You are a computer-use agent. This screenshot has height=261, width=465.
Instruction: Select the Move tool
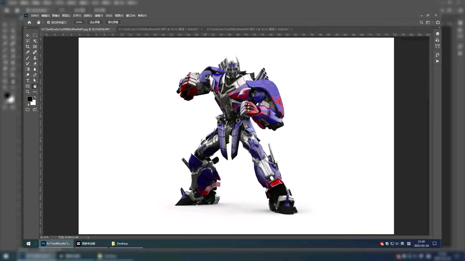click(28, 35)
